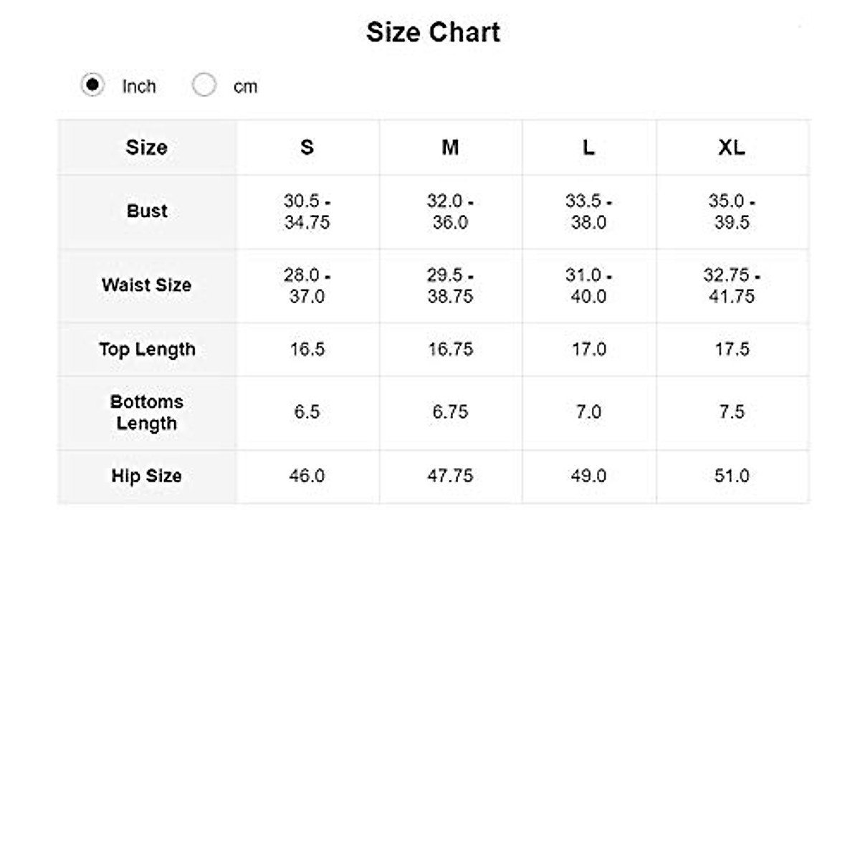This screenshot has height=860, width=860.
Task: Click the Top Length row label
Action: (x=147, y=350)
